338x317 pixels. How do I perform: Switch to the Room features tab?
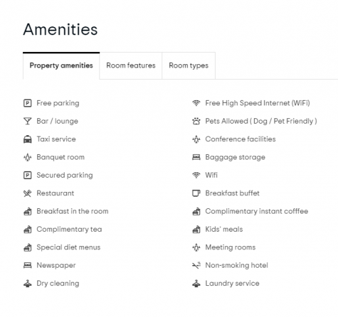point(130,66)
